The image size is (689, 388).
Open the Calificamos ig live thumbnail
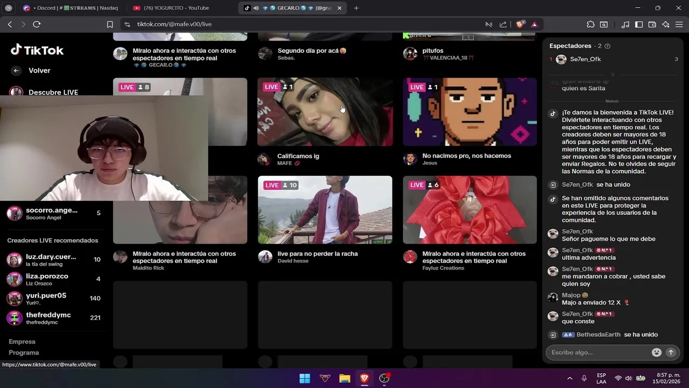[x=325, y=112]
